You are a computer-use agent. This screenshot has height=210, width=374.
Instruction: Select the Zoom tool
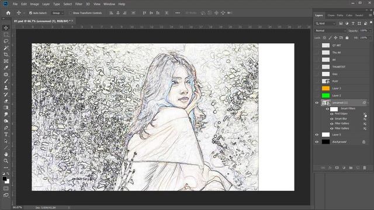pyautogui.click(x=6, y=161)
